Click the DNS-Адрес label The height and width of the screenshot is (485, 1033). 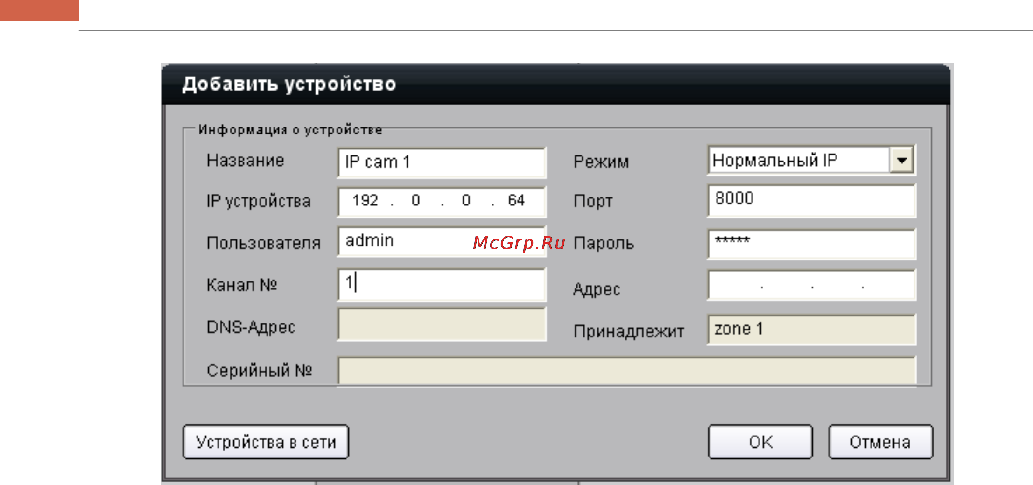pos(251,327)
